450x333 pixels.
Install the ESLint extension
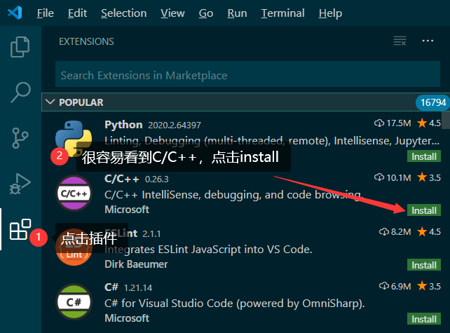(x=424, y=265)
